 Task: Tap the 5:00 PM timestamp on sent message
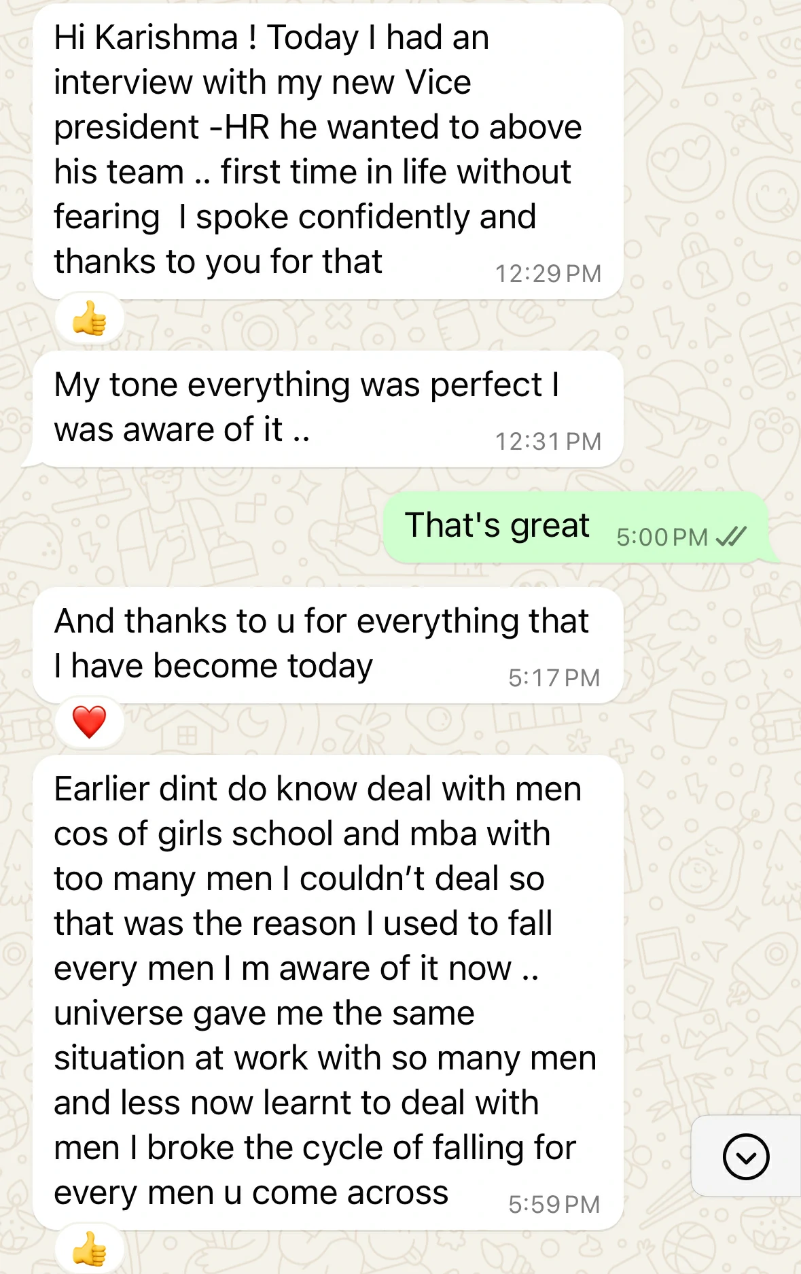(x=662, y=537)
